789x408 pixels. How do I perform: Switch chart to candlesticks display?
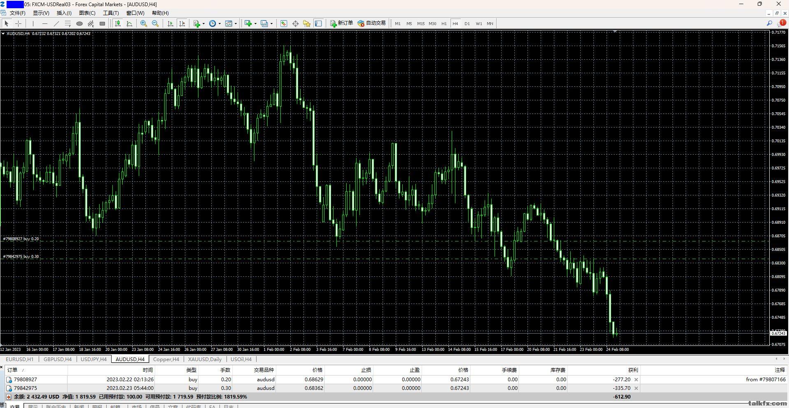[118, 23]
